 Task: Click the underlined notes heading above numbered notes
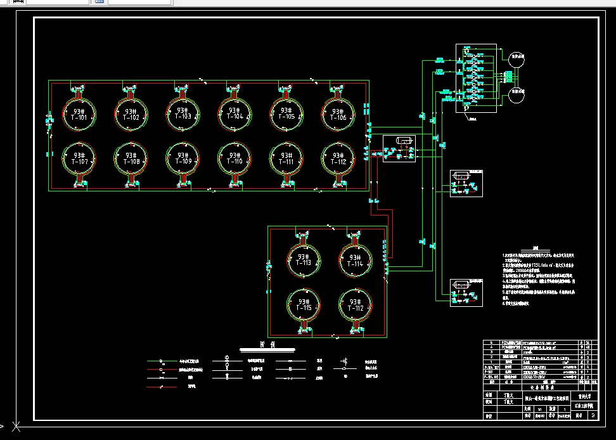click(x=535, y=249)
